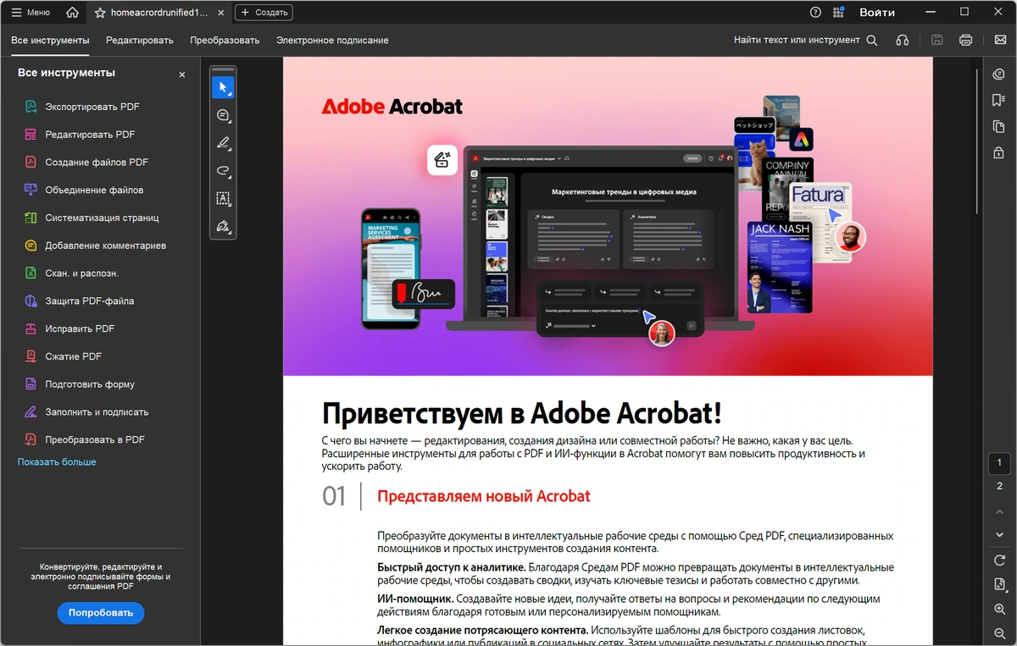Click Найти текст или инструмент search field
Screen dimensions: 1017x646
pos(806,40)
